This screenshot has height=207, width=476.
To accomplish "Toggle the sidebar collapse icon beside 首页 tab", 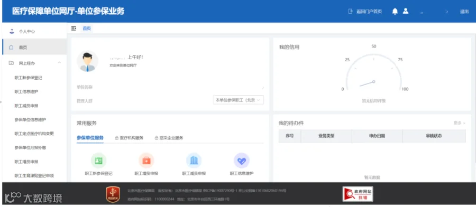I will point(74,28).
